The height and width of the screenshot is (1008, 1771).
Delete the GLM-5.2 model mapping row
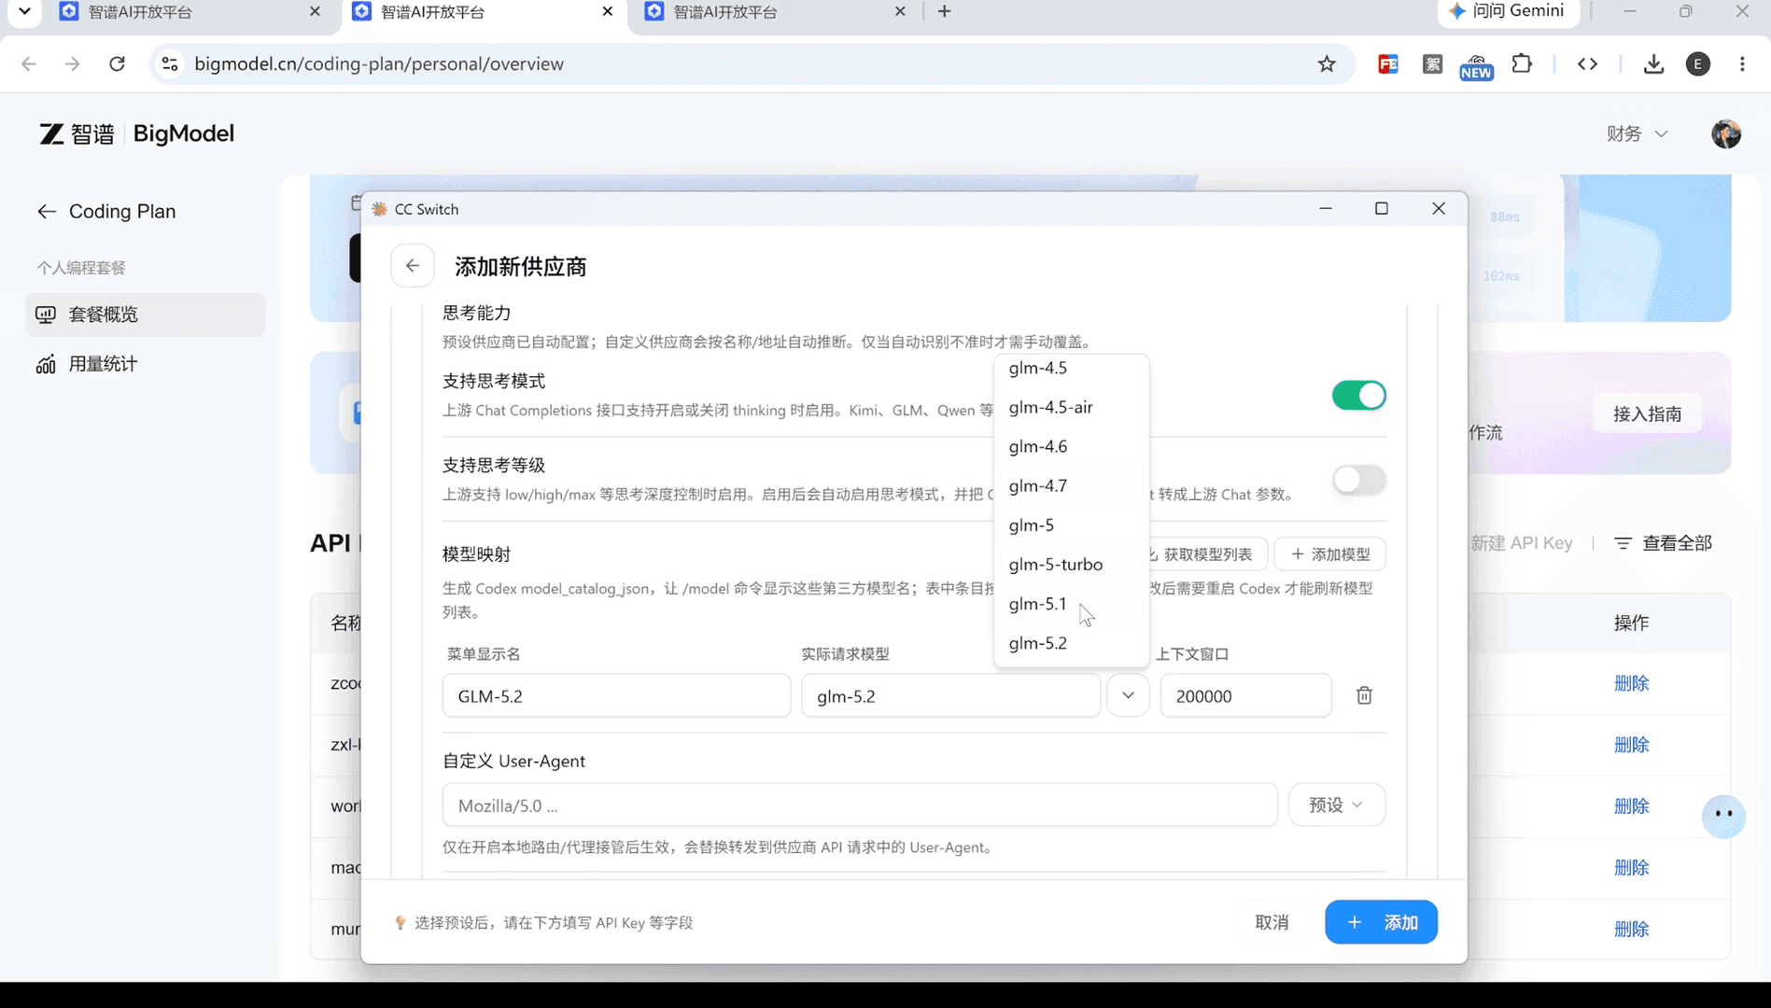[x=1364, y=695]
